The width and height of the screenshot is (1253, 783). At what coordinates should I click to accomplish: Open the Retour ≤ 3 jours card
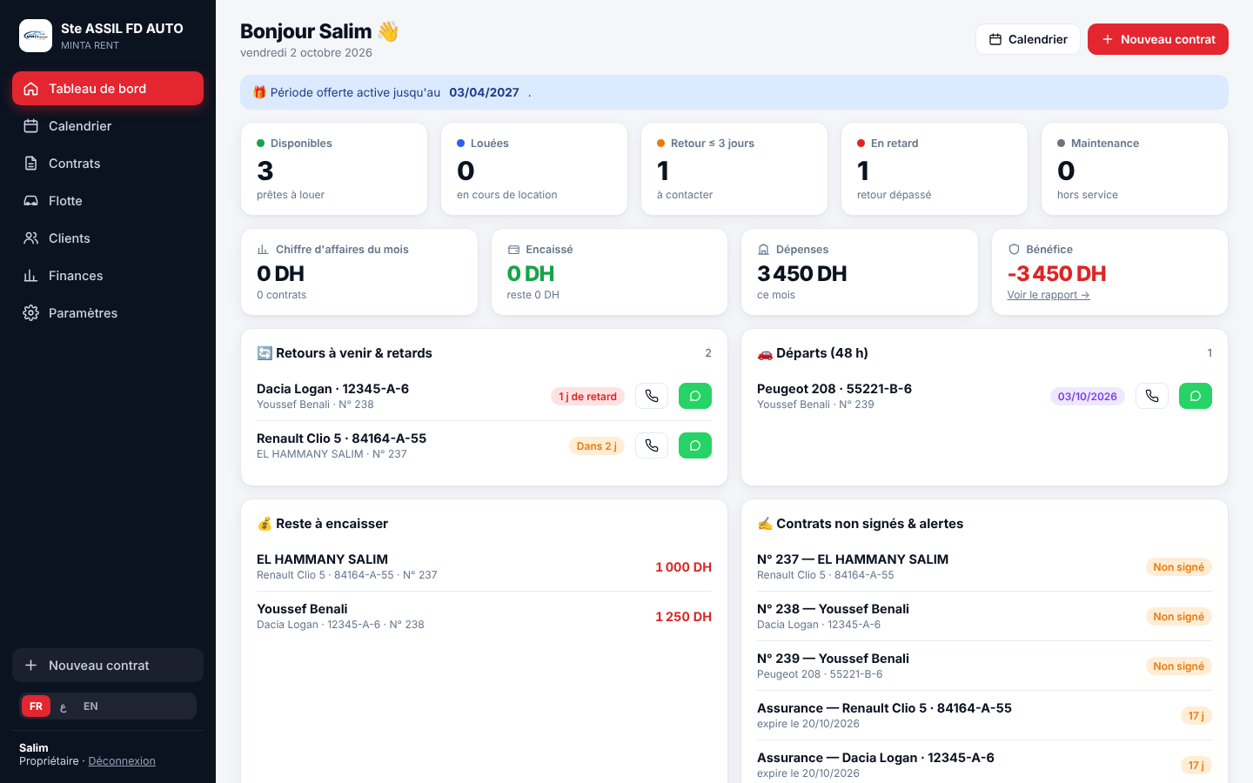click(734, 169)
